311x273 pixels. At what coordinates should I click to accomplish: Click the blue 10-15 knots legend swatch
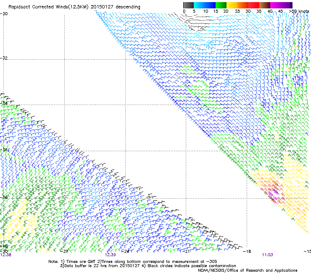point(210,5)
